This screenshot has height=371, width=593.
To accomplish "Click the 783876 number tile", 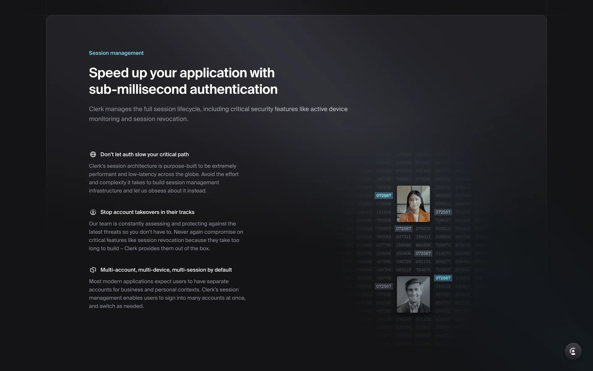I will [x=423, y=270].
